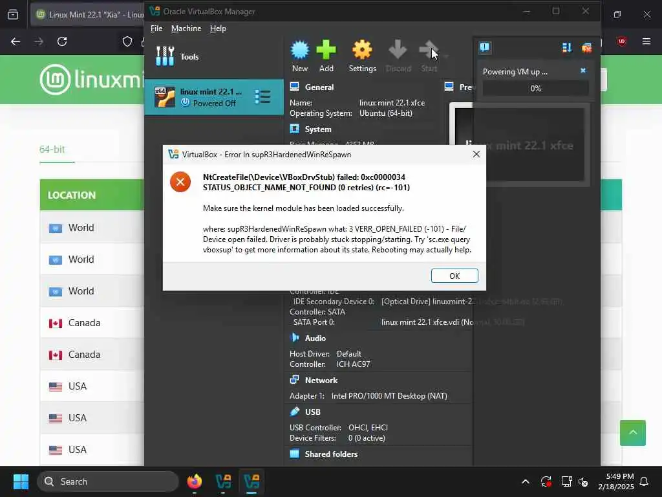The image size is (662, 497).
Task: Reload the Linux Mint browser page
Action: coord(62,41)
